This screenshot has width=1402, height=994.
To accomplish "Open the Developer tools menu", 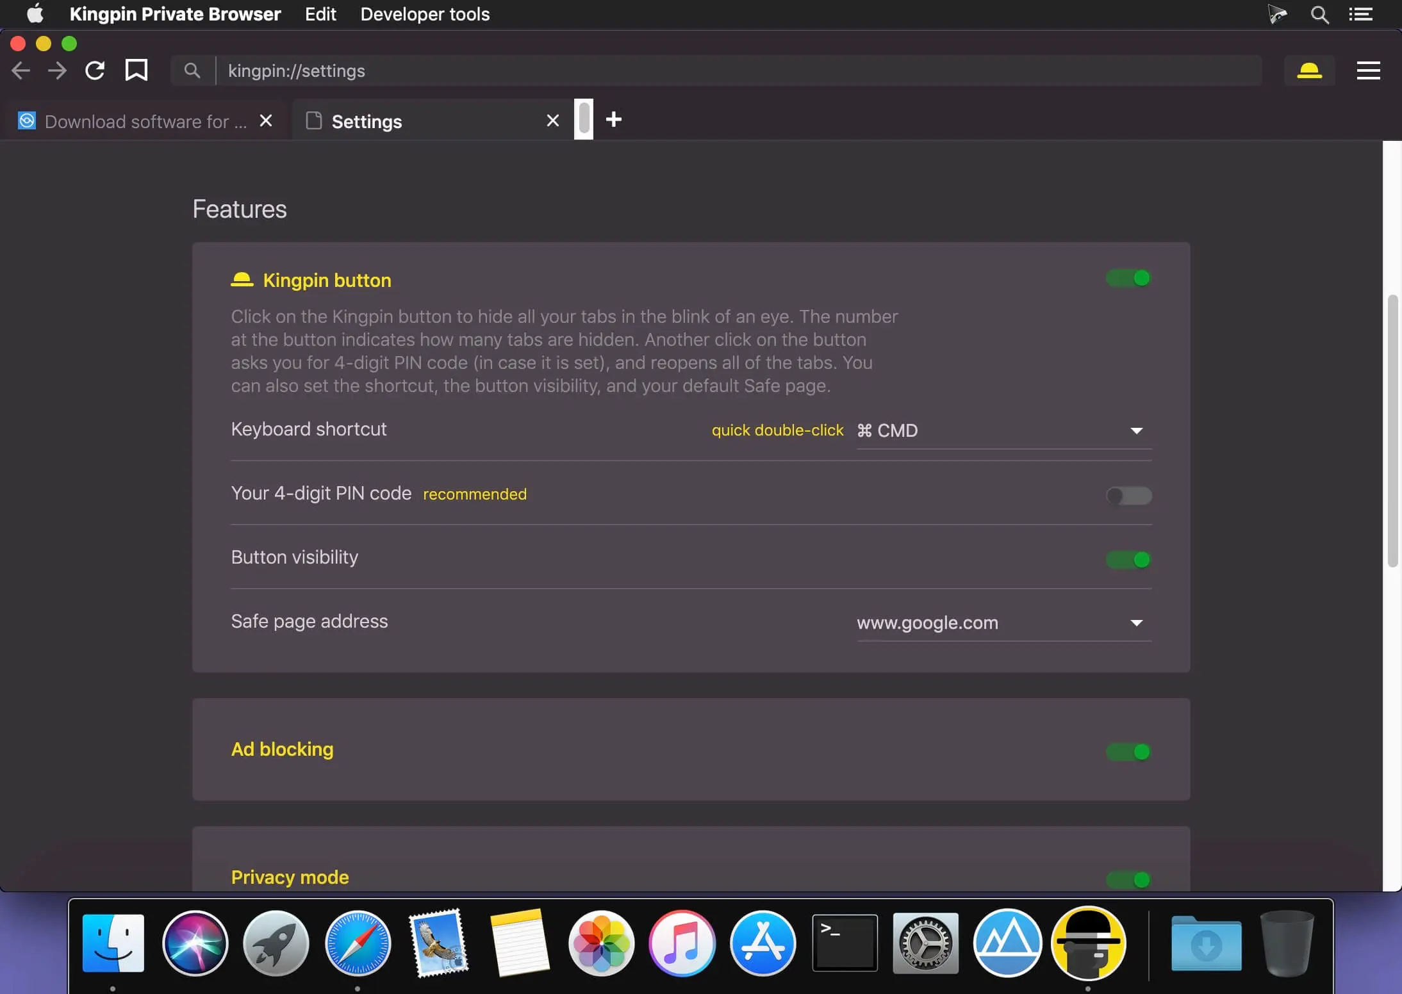I will tap(425, 14).
